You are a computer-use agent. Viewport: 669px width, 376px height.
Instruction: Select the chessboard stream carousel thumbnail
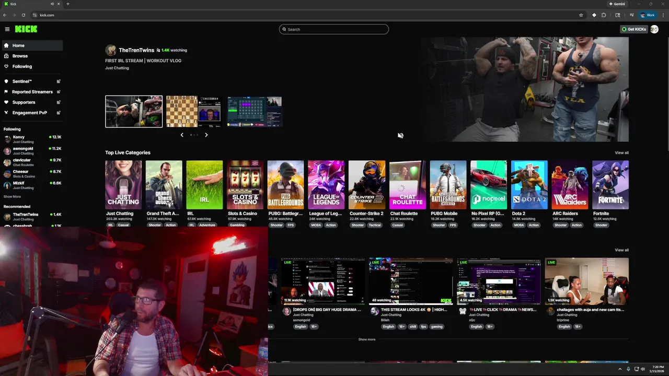click(194, 111)
